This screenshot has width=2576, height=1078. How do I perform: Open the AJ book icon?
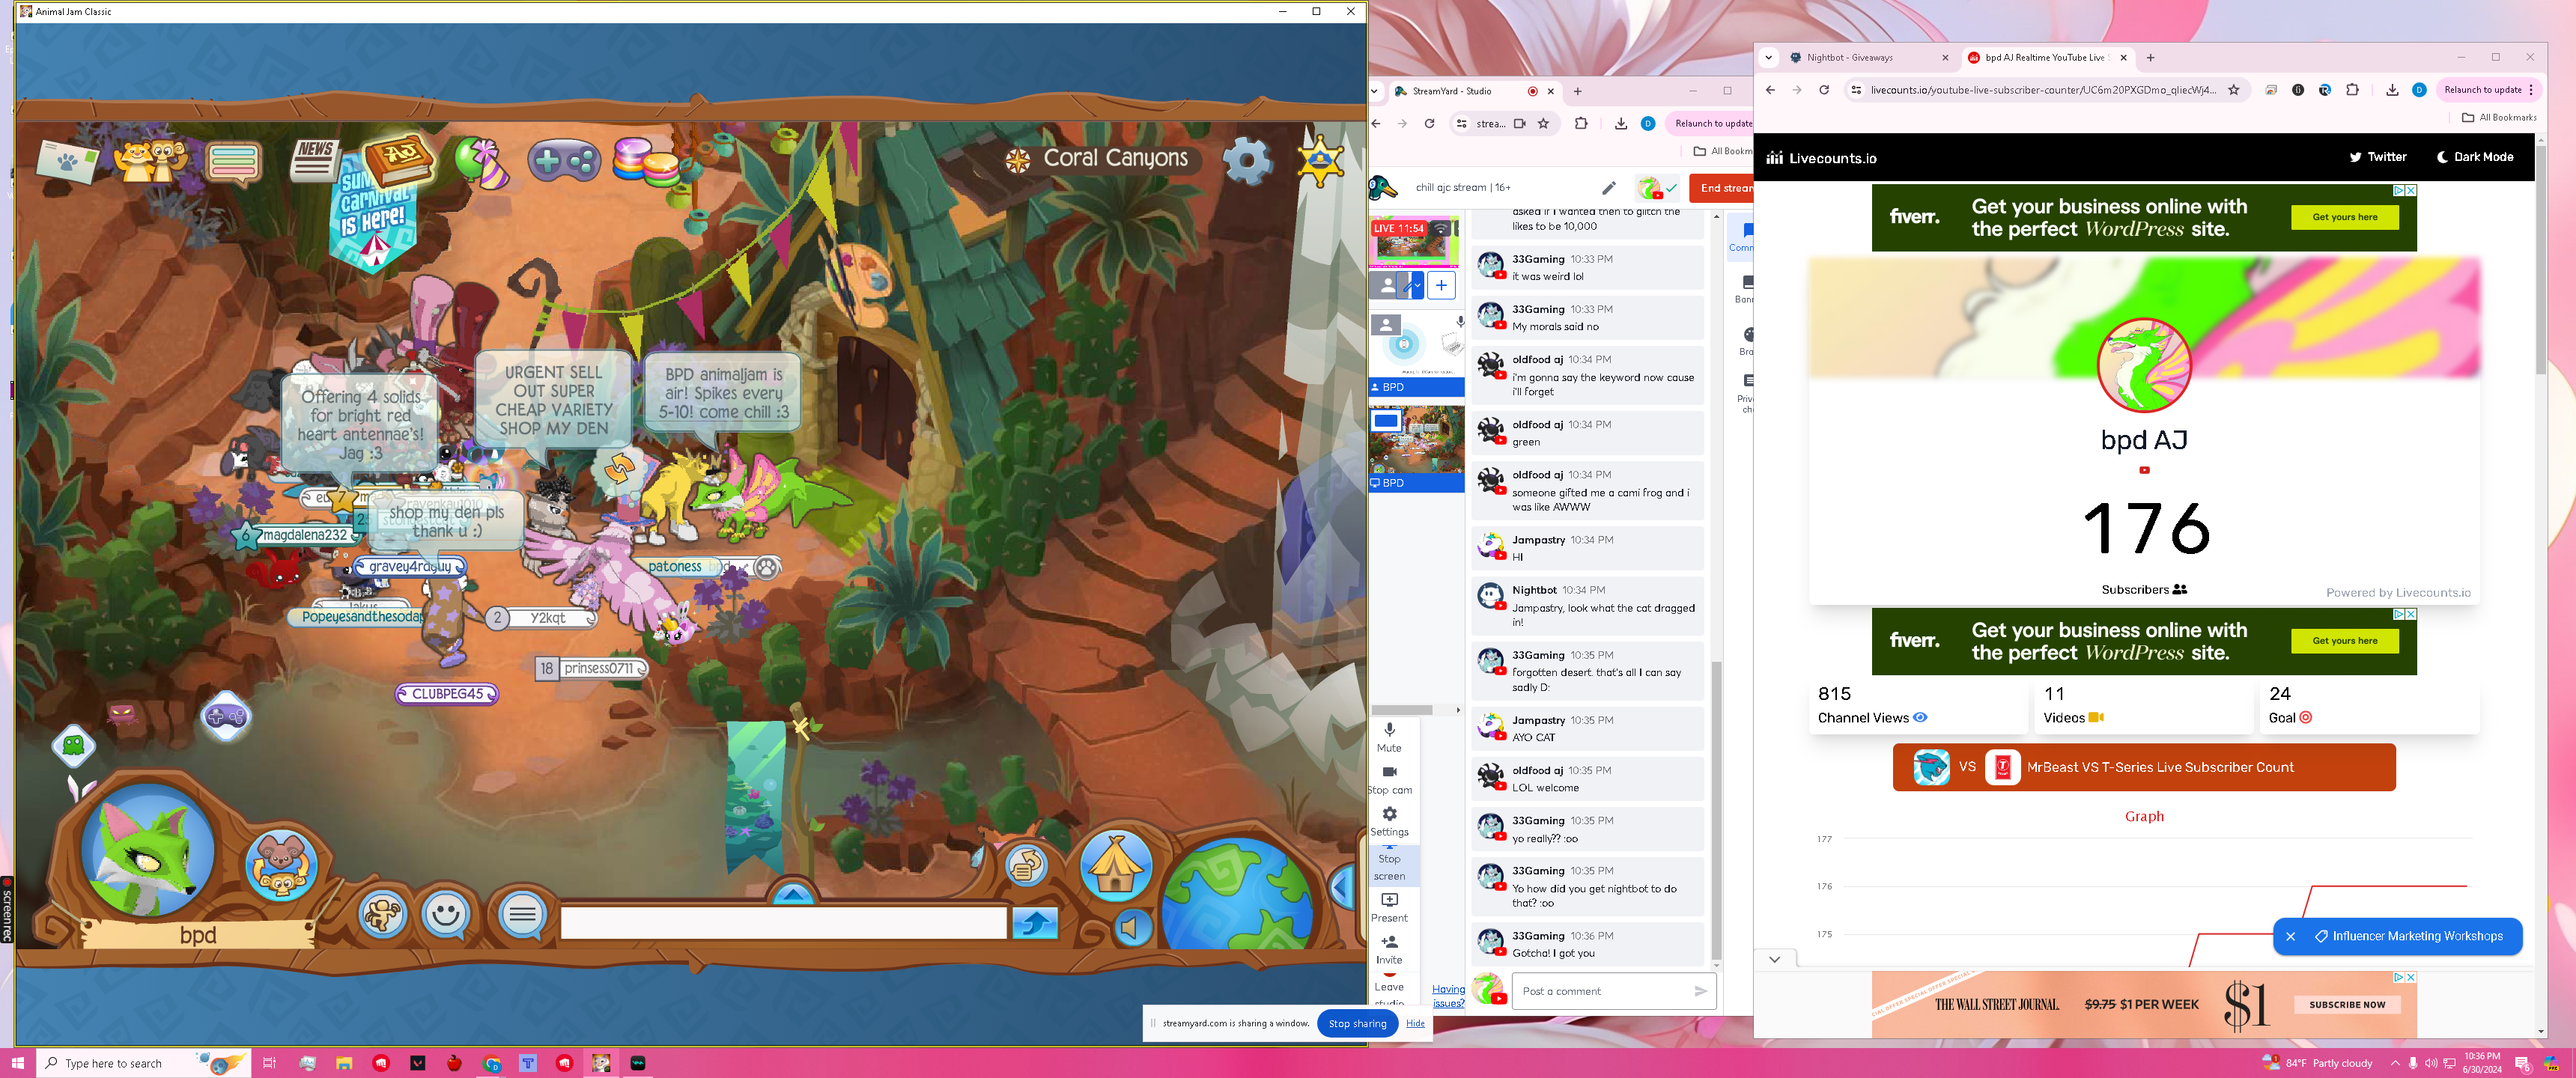398,160
